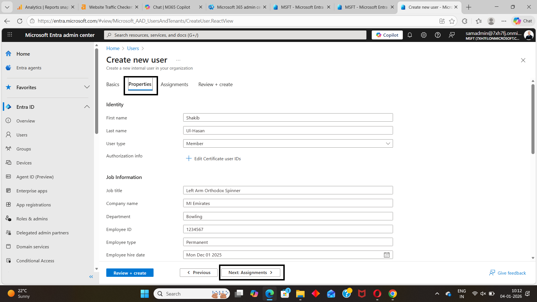Switch to the Basics tab
Image resolution: width=537 pixels, height=302 pixels.
point(113,84)
